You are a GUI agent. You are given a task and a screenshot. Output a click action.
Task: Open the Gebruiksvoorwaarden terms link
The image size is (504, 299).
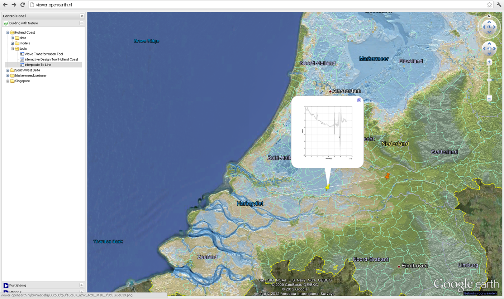point(480,293)
